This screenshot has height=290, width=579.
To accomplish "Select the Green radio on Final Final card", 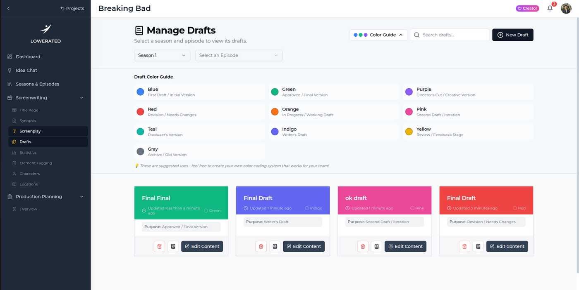I will tap(206, 210).
